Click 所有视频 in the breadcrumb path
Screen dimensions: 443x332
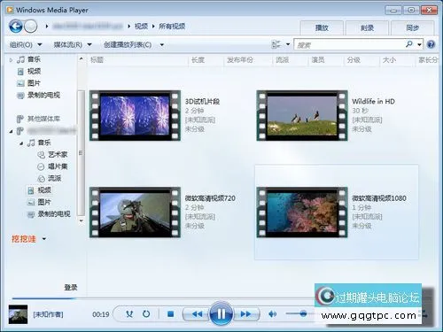pos(172,27)
